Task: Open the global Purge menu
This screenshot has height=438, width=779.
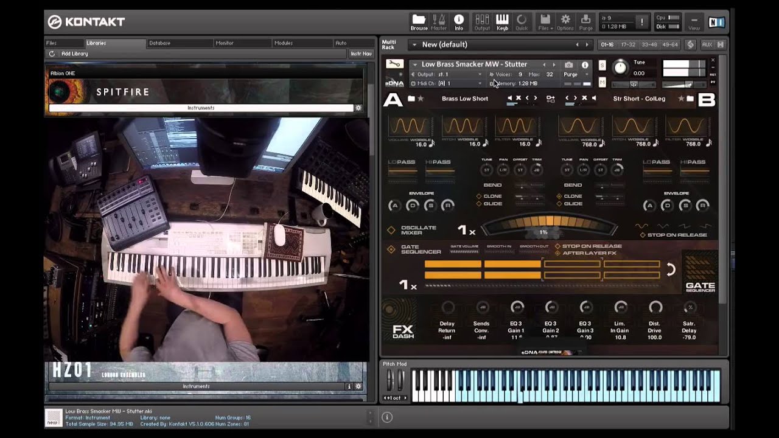Action: click(x=585, y=22)
